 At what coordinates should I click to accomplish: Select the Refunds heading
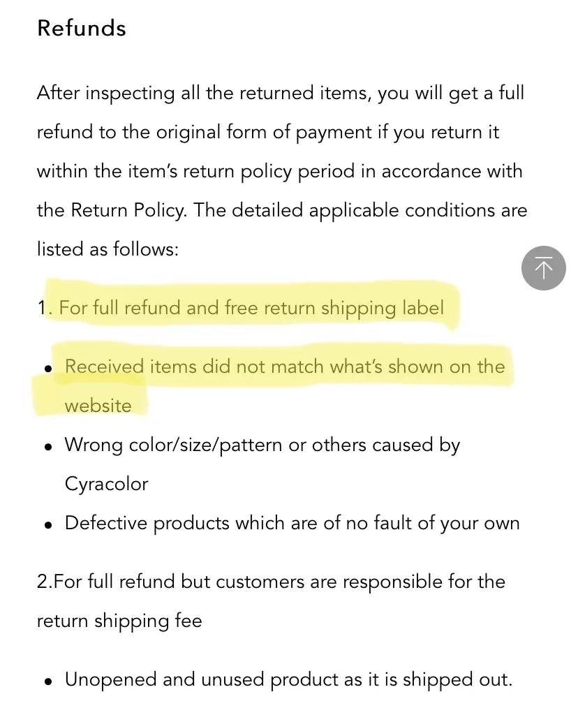[x=82, y=28]
